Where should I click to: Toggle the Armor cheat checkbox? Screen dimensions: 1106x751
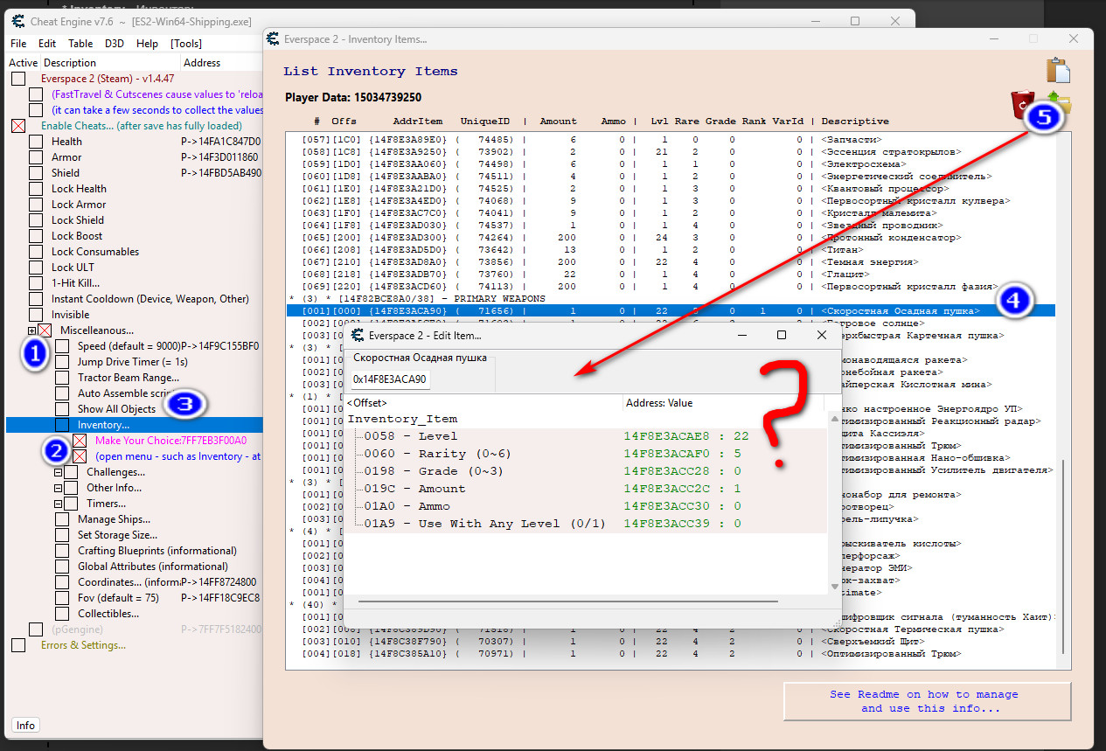pyautogui.click(x=36, y=157)
